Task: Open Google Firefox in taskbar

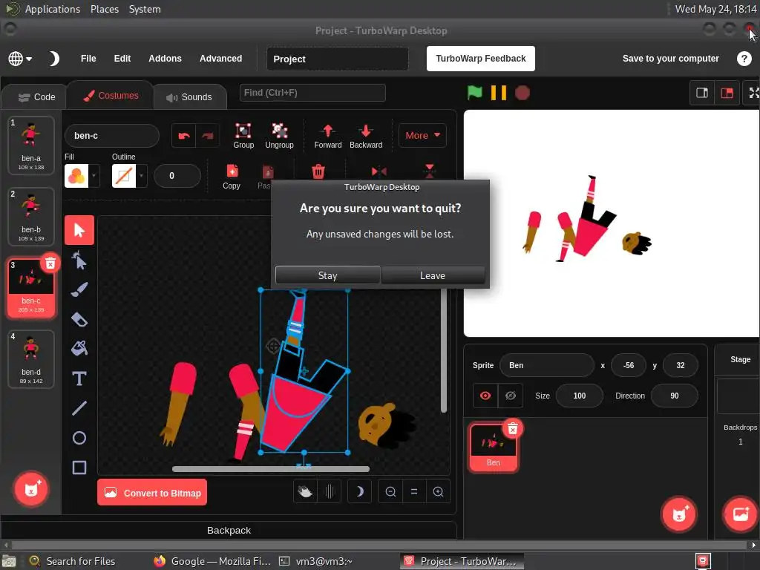Action: coord(213,561)
